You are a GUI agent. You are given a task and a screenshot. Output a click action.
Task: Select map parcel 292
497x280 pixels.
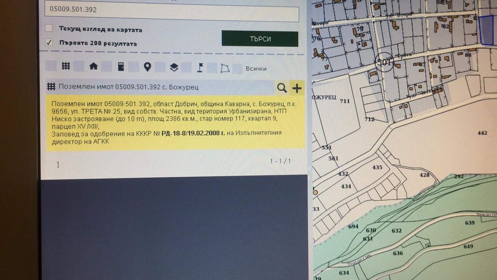pos(459,177)
